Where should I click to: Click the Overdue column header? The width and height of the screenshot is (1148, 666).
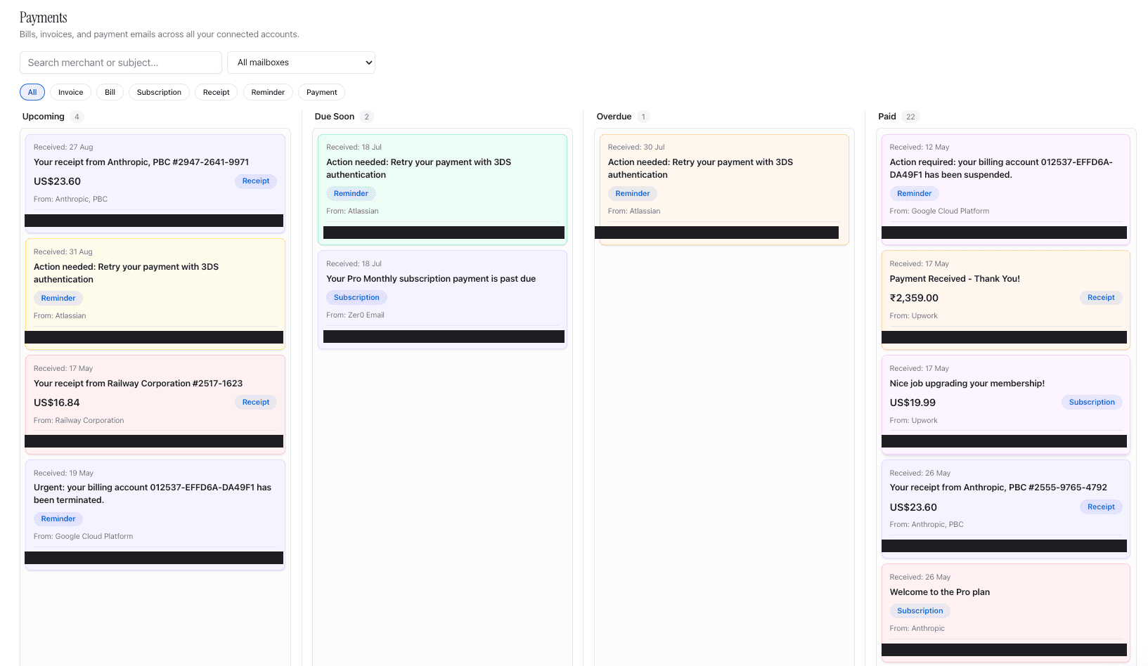point(614,117)
